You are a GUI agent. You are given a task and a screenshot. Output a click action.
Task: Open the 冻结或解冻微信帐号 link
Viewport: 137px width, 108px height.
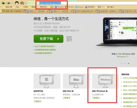(43, 53)
